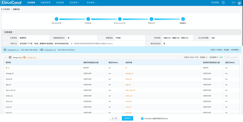Click step 3 表&action过滤 check circle
The width and height of the screenshot is (243, 122).
120,19
